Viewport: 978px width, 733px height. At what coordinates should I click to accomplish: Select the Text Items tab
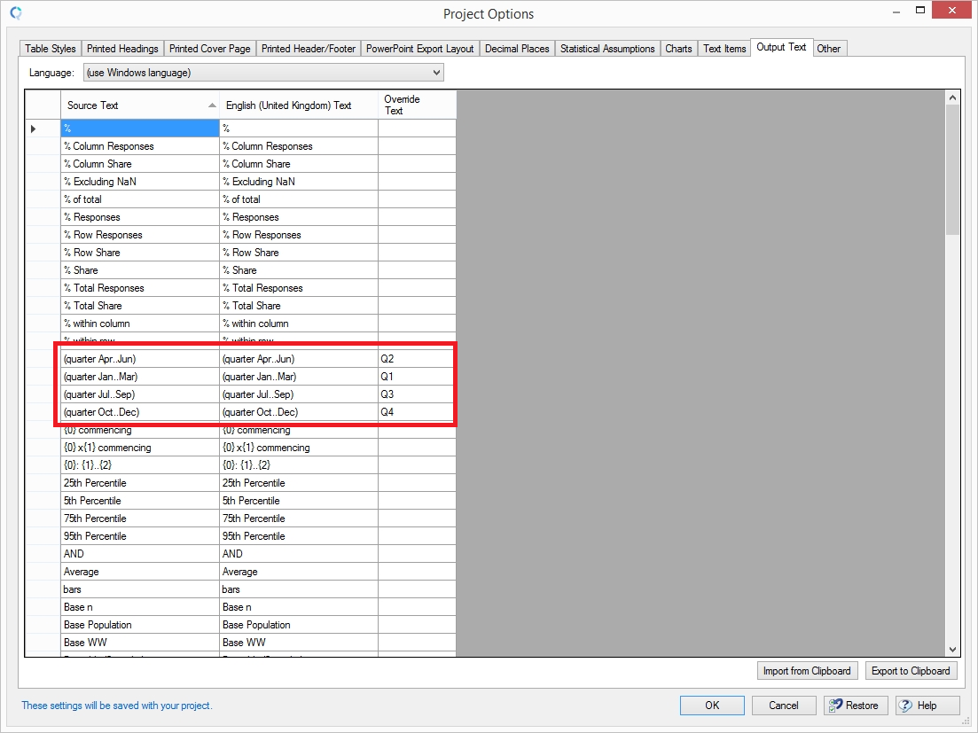point(724,49)
